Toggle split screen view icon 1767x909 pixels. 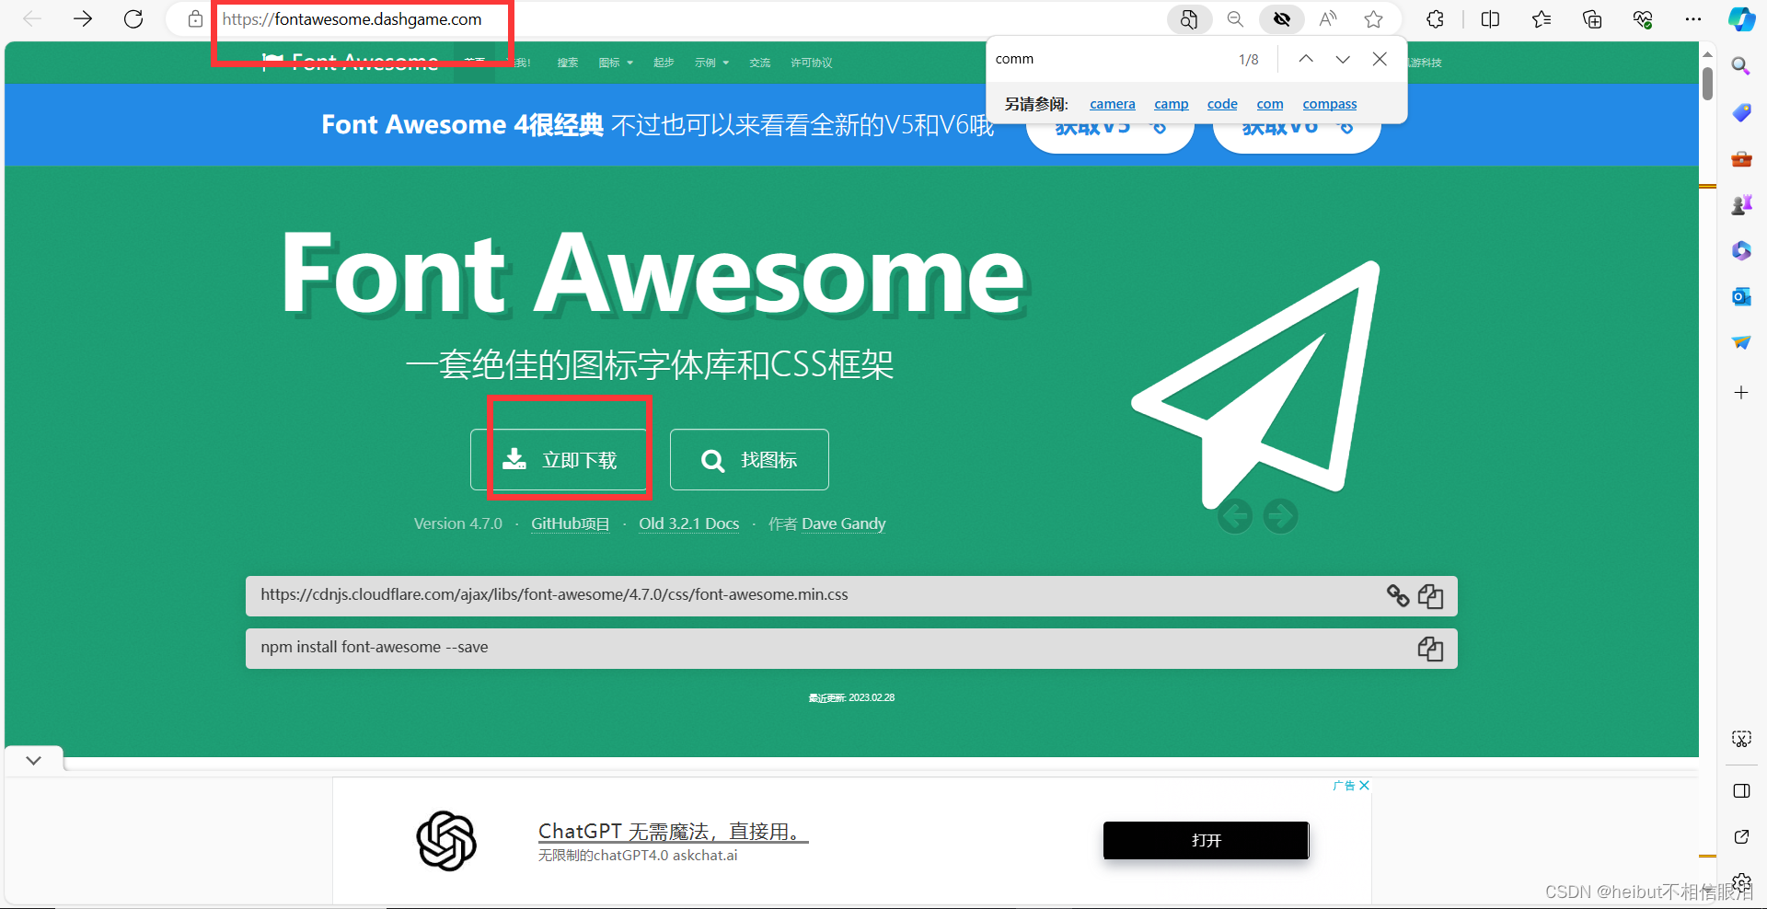point(1490,19)
